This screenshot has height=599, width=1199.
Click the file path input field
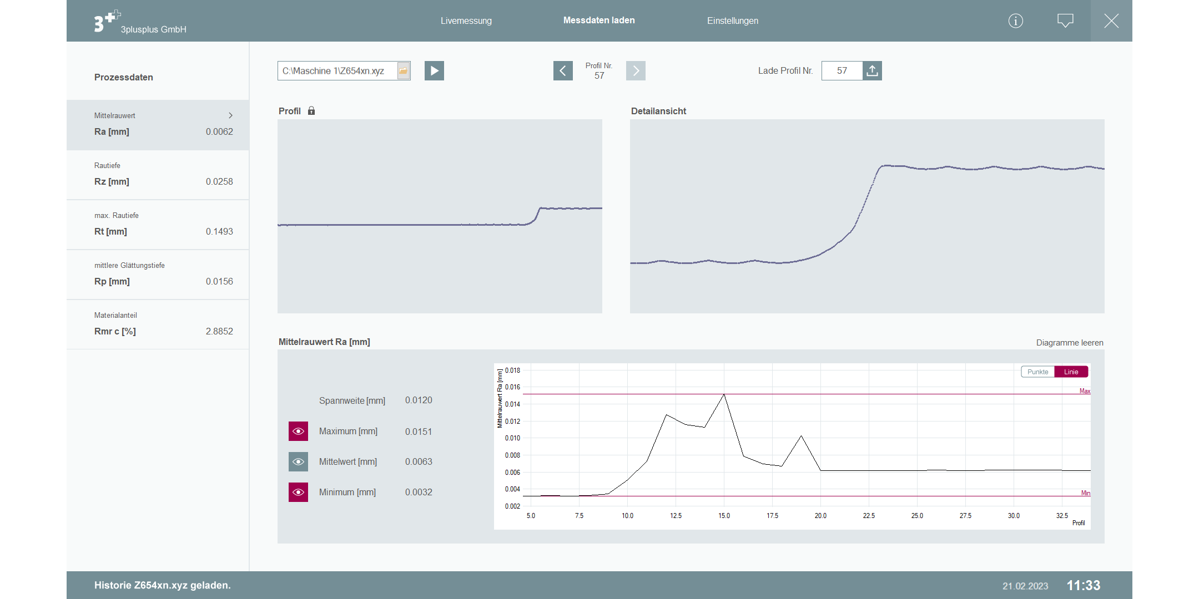[x=337, y=71]
